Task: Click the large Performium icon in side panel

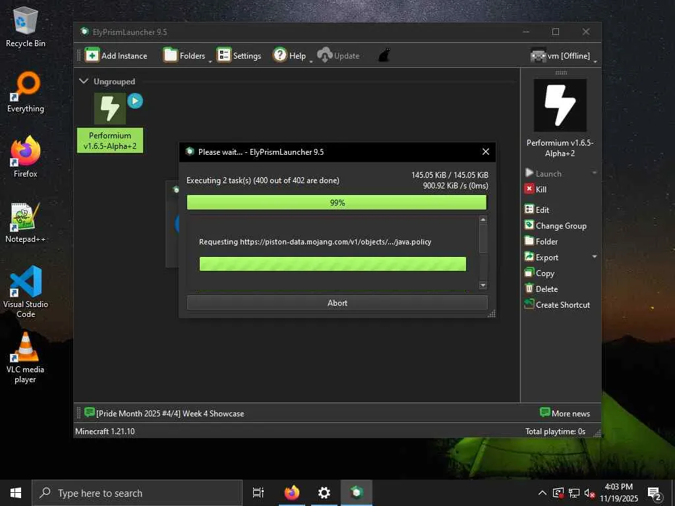Action: 560,105
